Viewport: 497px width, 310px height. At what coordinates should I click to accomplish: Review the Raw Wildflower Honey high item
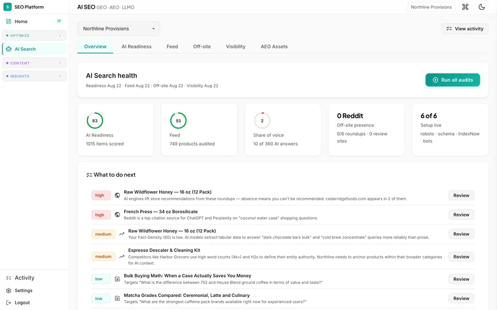[461, 195]
